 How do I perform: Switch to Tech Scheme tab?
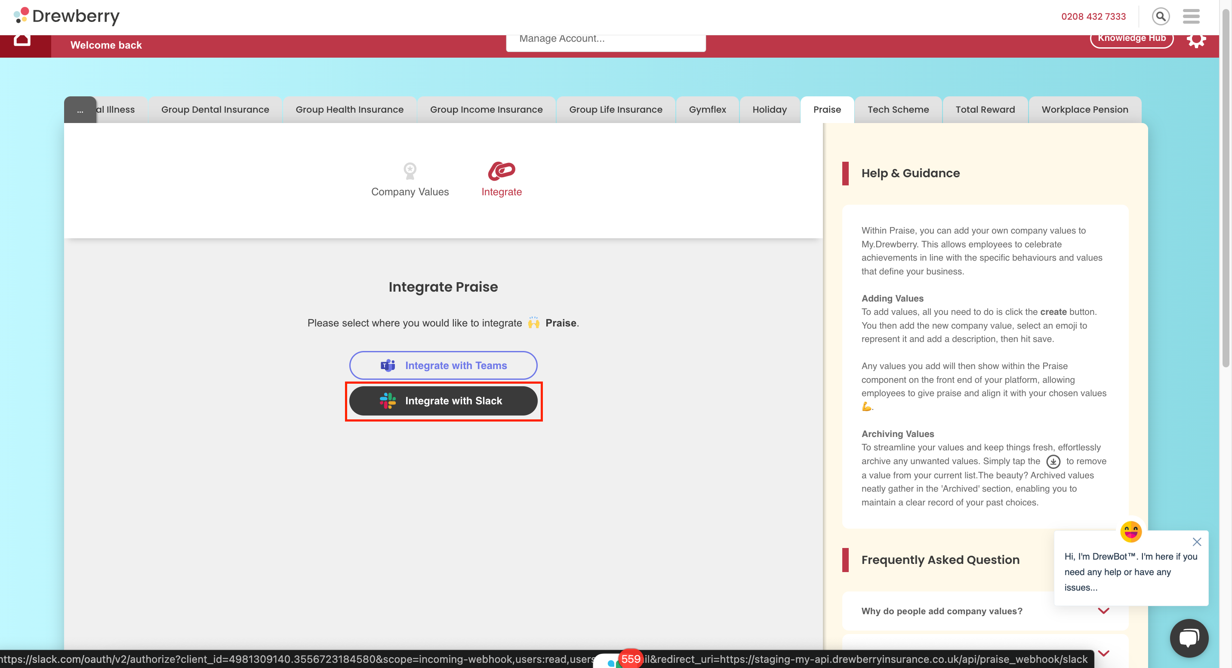coord(898,110)
